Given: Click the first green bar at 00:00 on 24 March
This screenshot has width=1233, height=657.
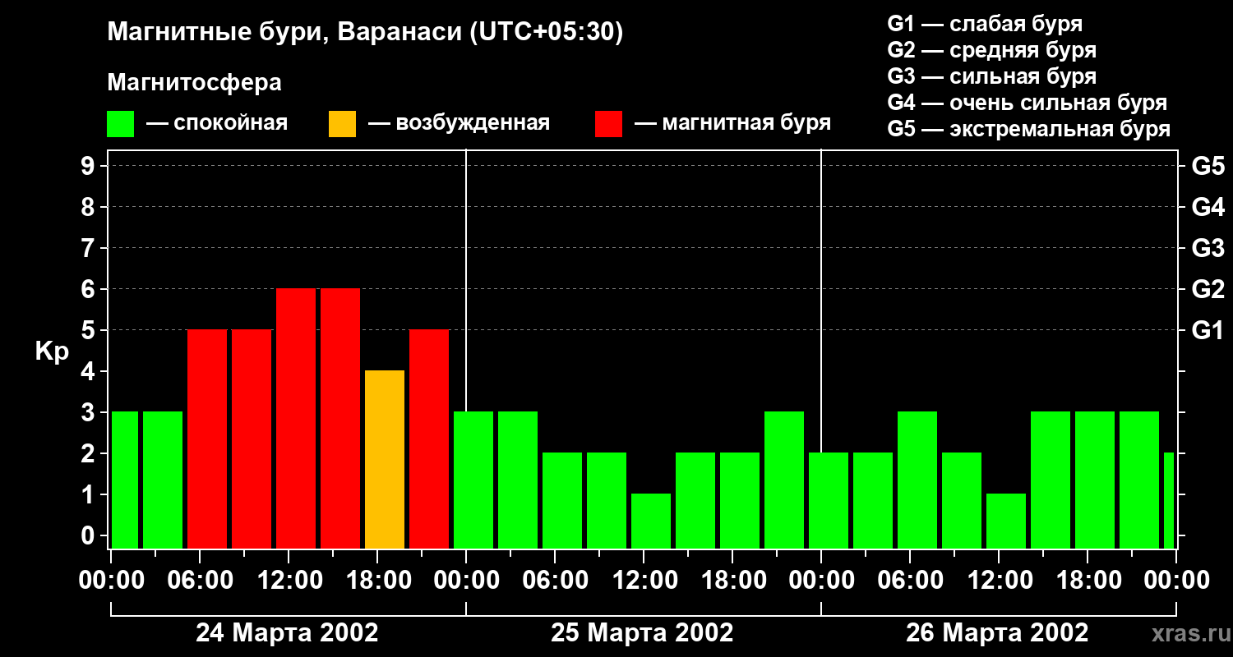Looking at the screenshot, I should click(125, 480).
